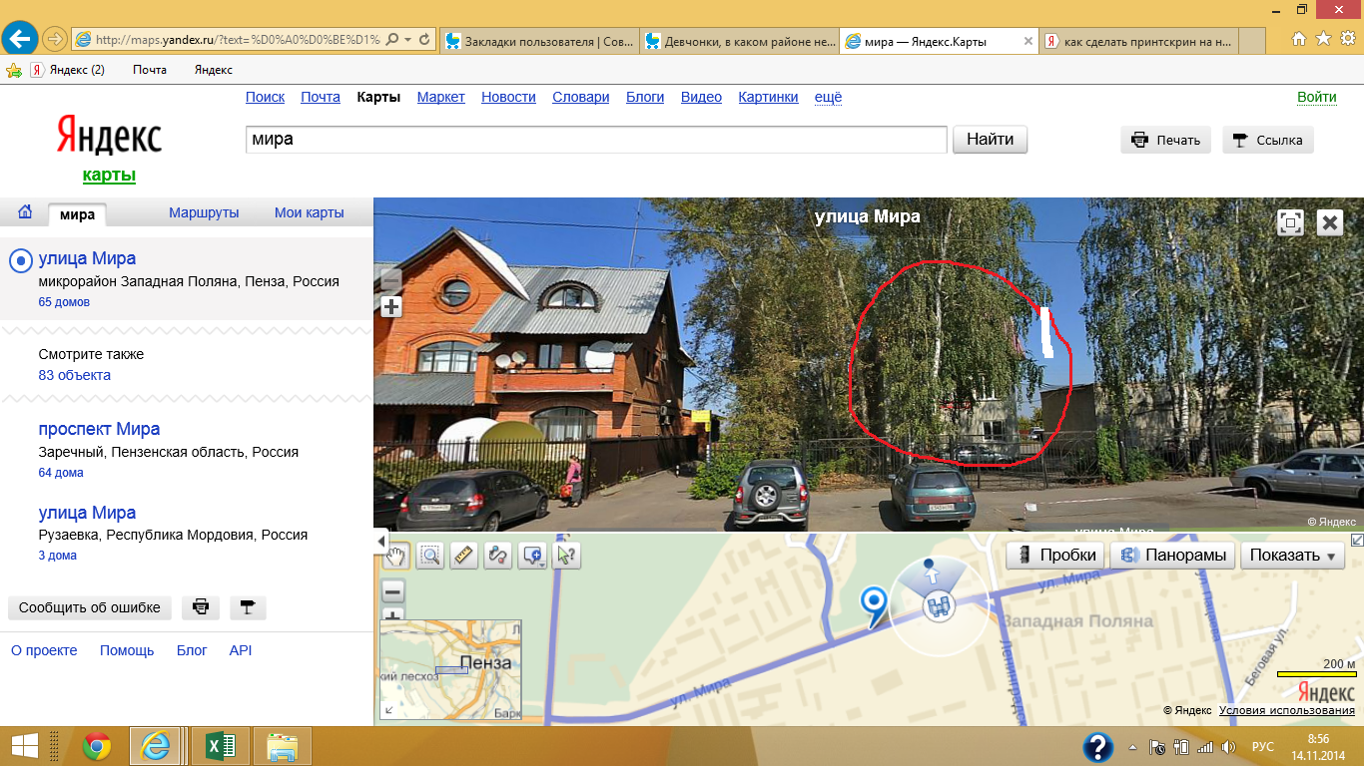Click the panorama binoculars marker on map
1364x766 pixels.
coord(938,605)
